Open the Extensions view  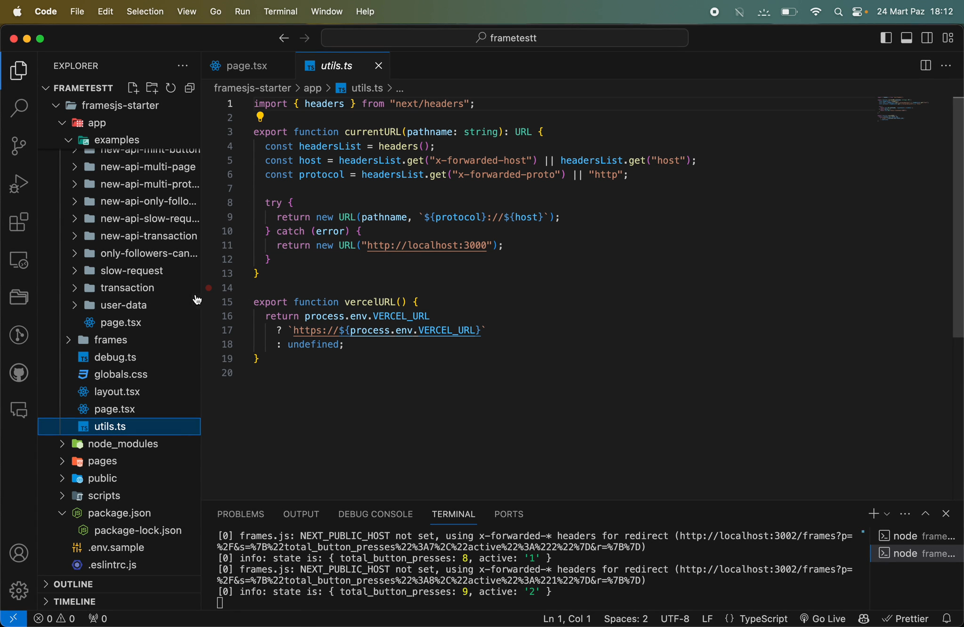pyautogui.click(x=19, y=222)
